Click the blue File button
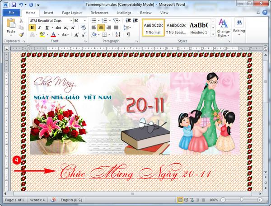Image resolution: width=271 pixels, height=206 pixels. [x=11, y=13]
